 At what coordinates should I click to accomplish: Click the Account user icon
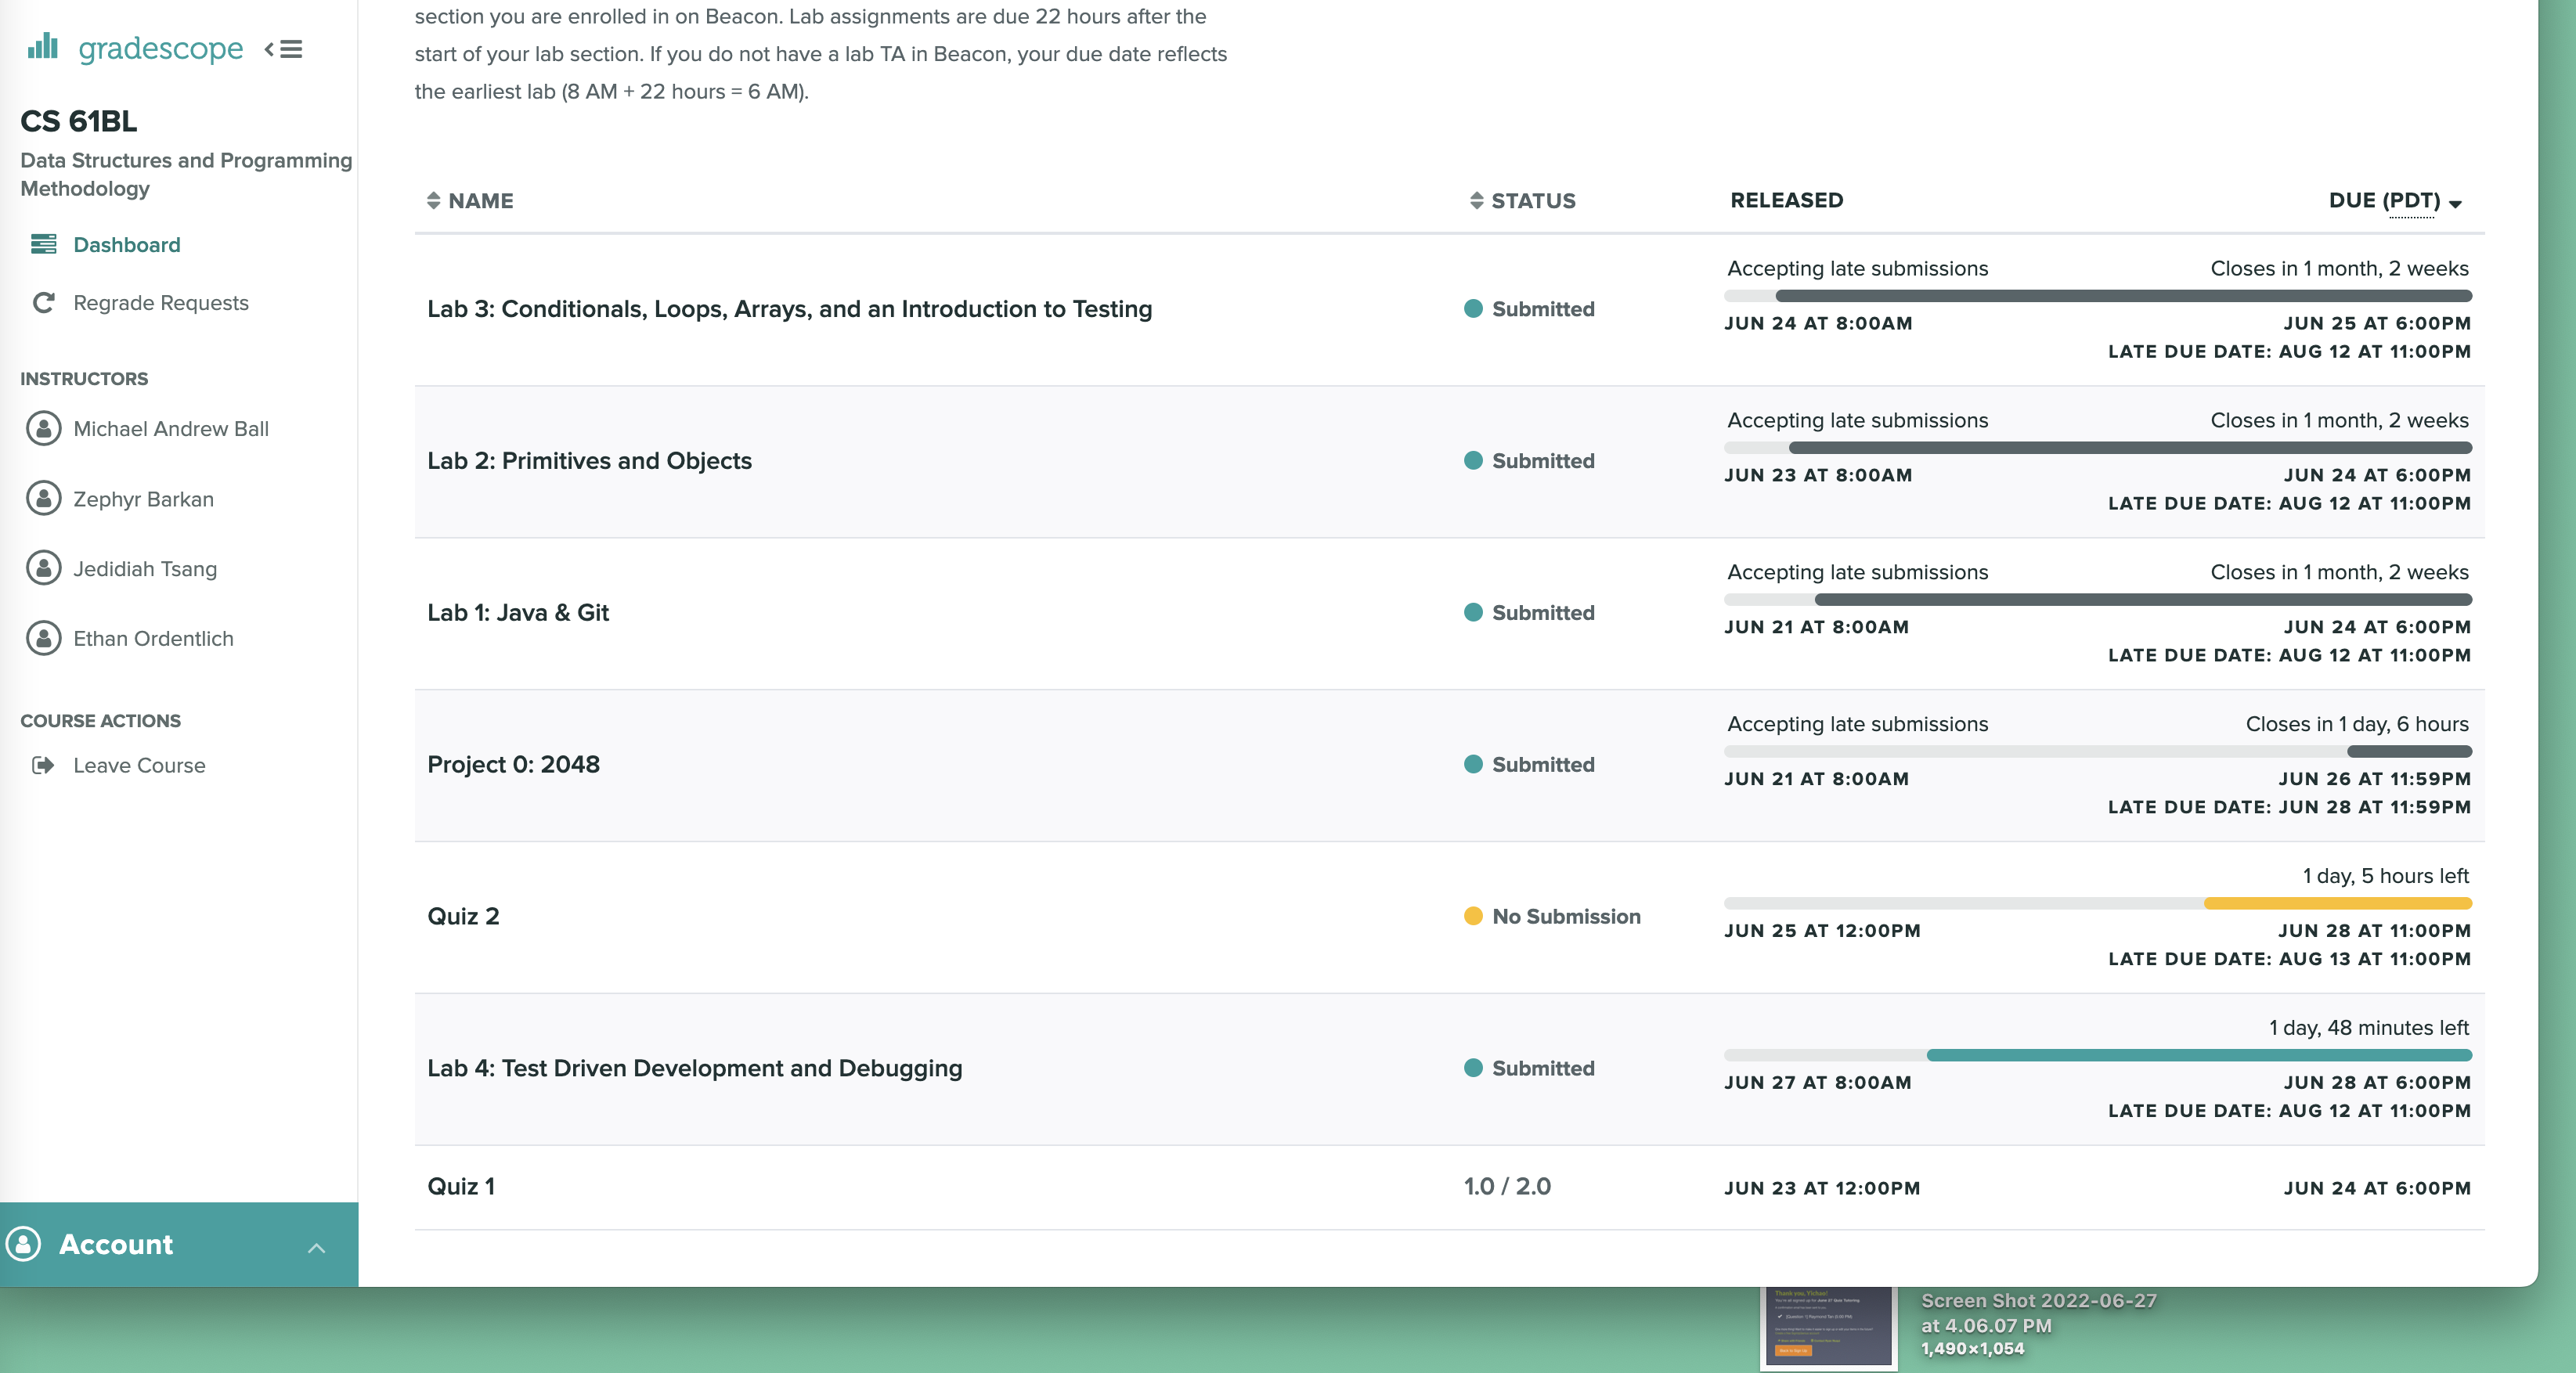coord(24,1244)
